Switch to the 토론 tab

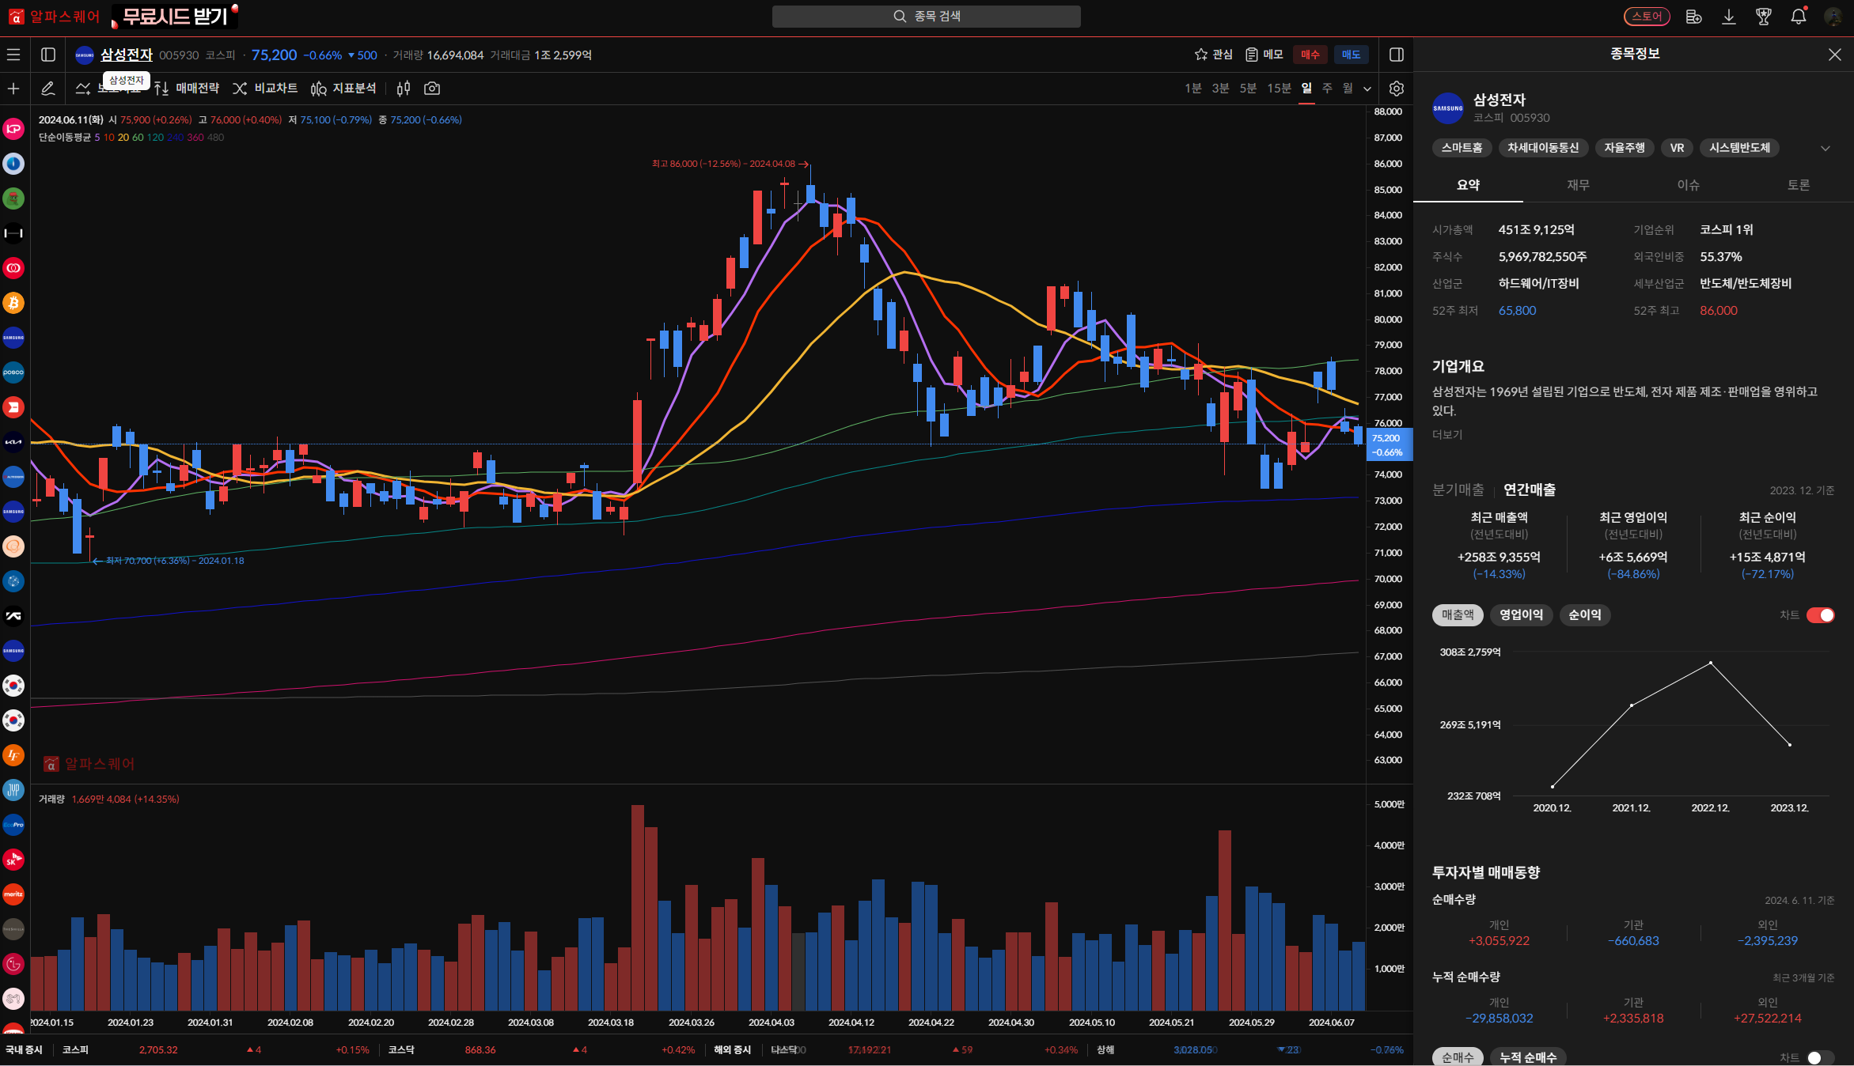coord(1799,185)
